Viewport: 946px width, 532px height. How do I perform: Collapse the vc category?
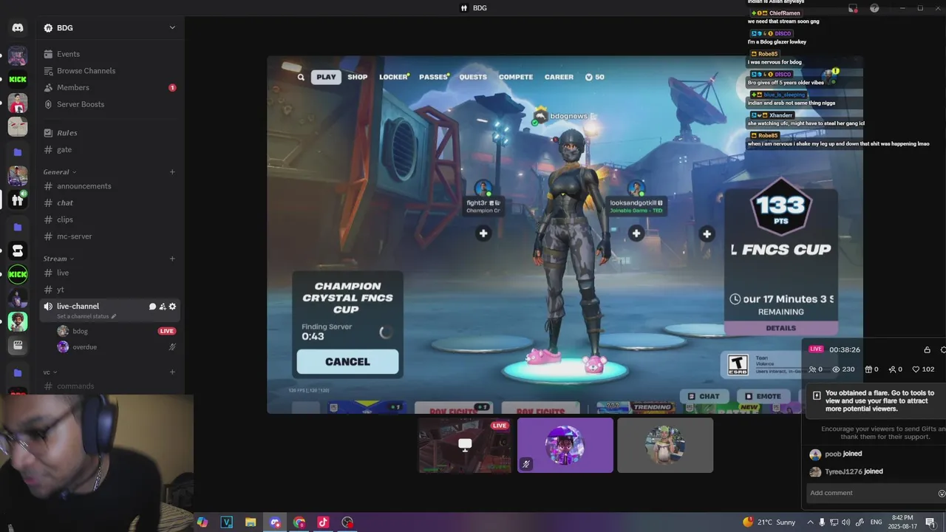pos(50,372)
